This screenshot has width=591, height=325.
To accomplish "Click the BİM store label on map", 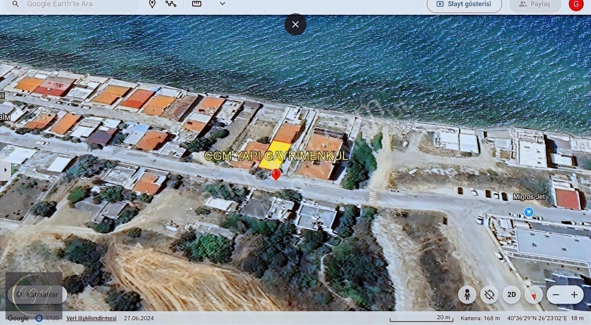I will pos(5,117).
